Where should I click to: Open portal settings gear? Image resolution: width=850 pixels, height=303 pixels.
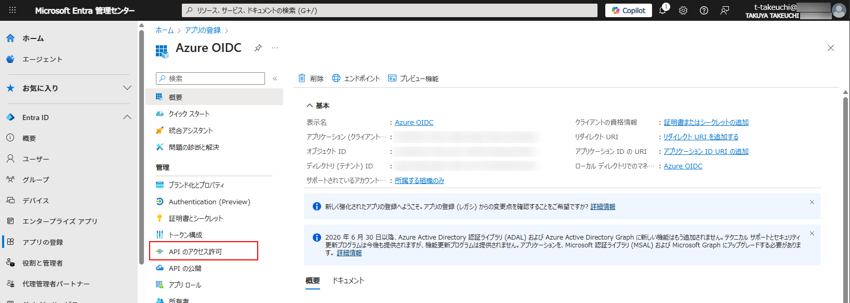tap(683, 10)
